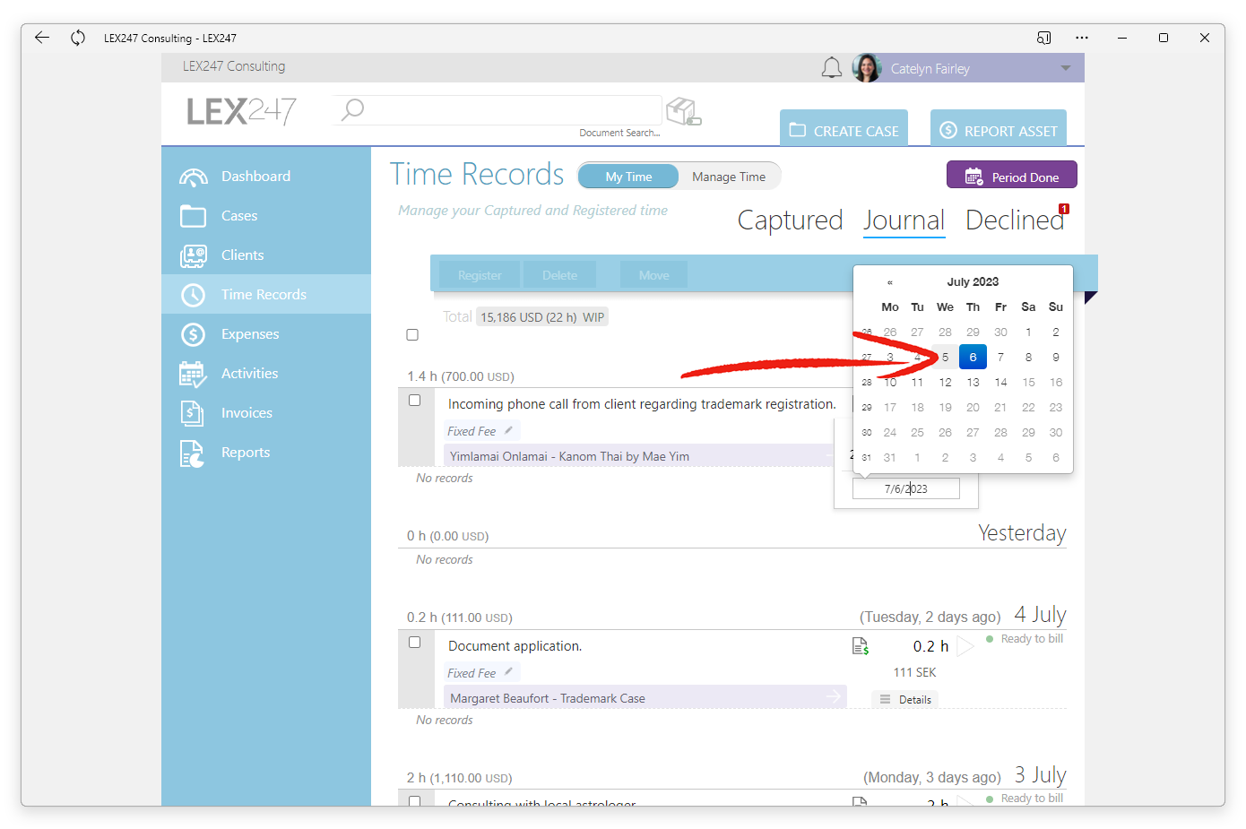1246x829 pixels.
Task: Click the Move button
Action: [x=653, y=275]
